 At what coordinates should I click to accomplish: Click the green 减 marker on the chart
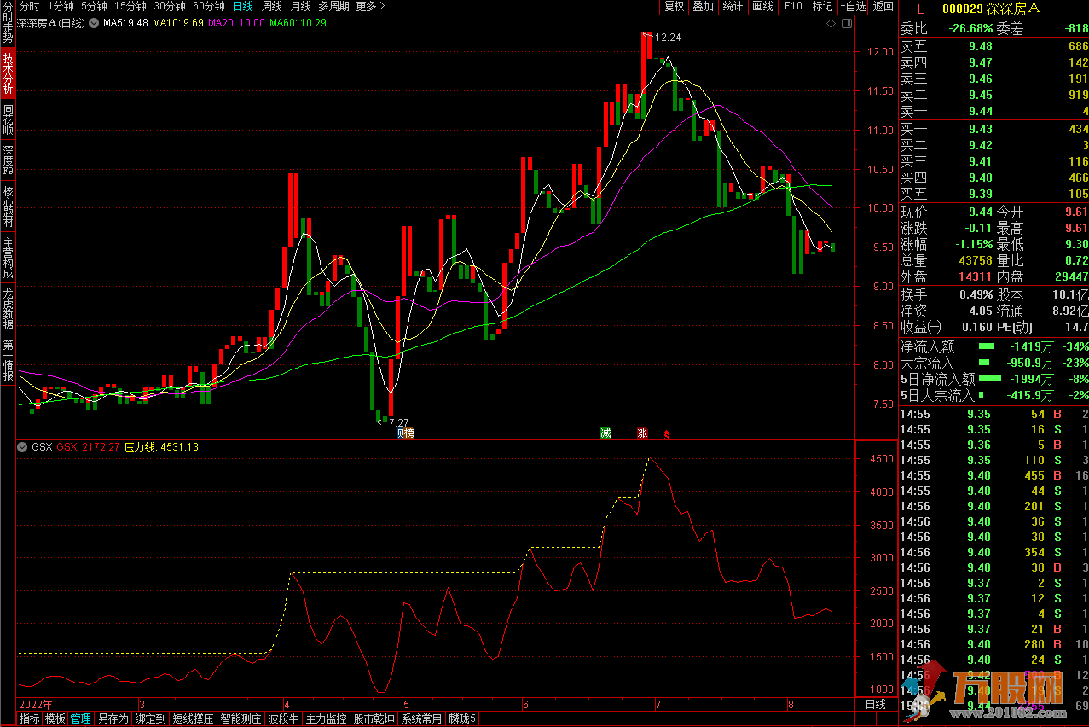click(x=605, y=433)
